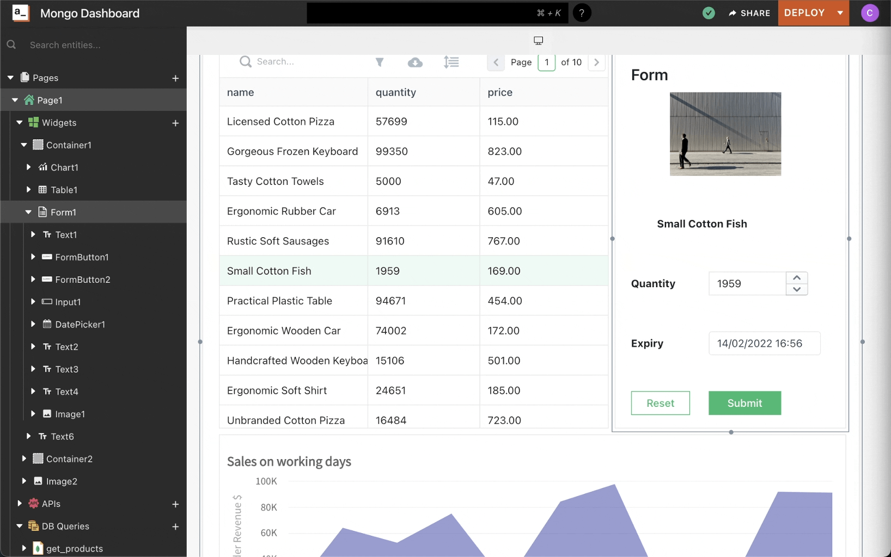Click the table page number box
The width and height of the screenshot is (891, 557).
pos(546,62)
